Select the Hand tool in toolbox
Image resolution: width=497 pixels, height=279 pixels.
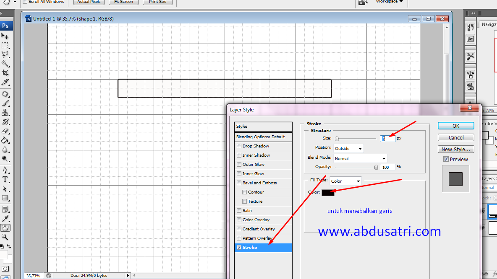5,228
